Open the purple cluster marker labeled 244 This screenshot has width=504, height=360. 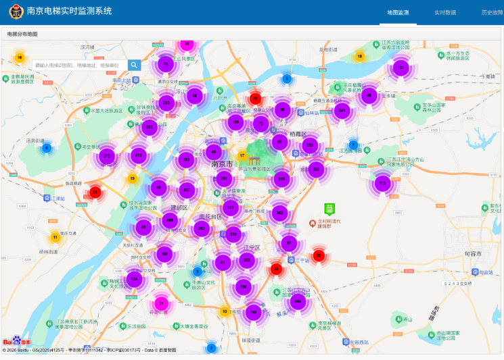tap(298, 301)
